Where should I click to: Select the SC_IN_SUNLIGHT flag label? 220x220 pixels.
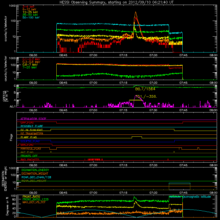click(32, 130)
